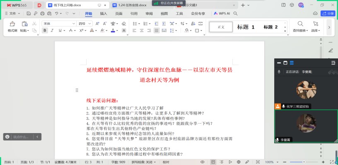Click the Cut scissors icon

34,24
